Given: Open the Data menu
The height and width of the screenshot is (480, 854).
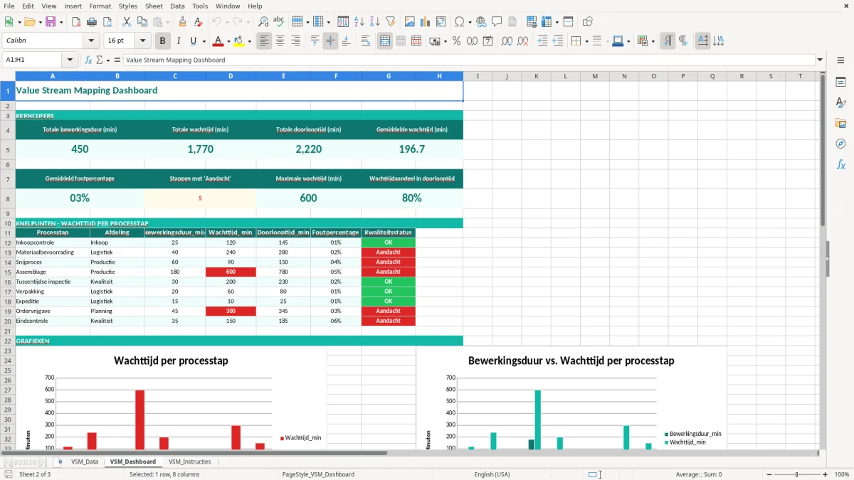Looking at the screenshot, I should tap(177, 6).
